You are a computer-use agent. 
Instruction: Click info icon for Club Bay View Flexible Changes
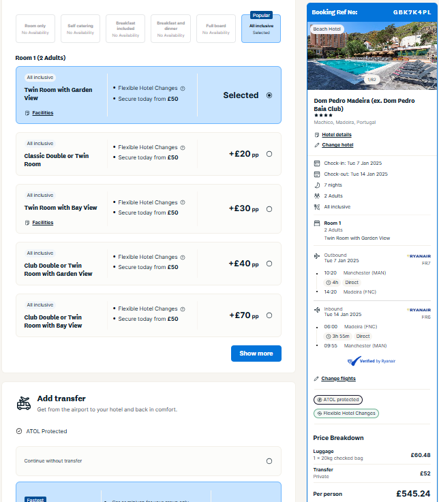click(x=183, y=309)
